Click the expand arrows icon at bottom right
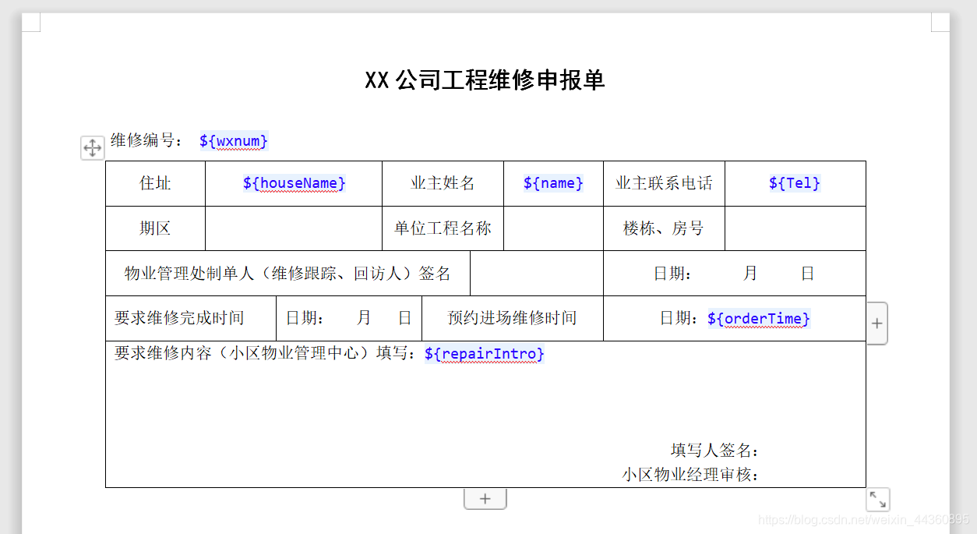The image size is (977, 534). click(879, 499)
